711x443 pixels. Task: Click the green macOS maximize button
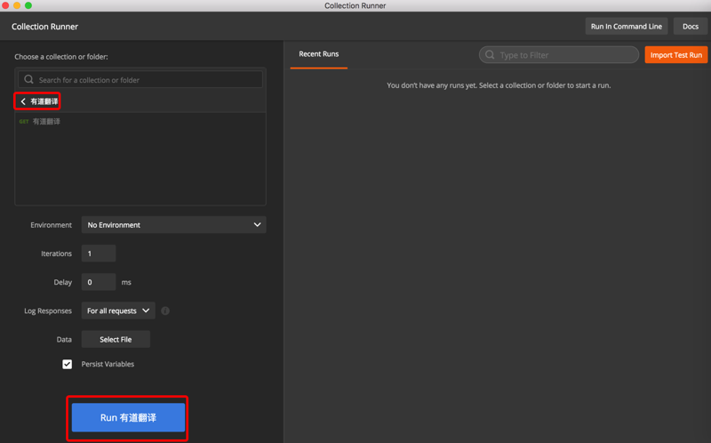[28, 5]
